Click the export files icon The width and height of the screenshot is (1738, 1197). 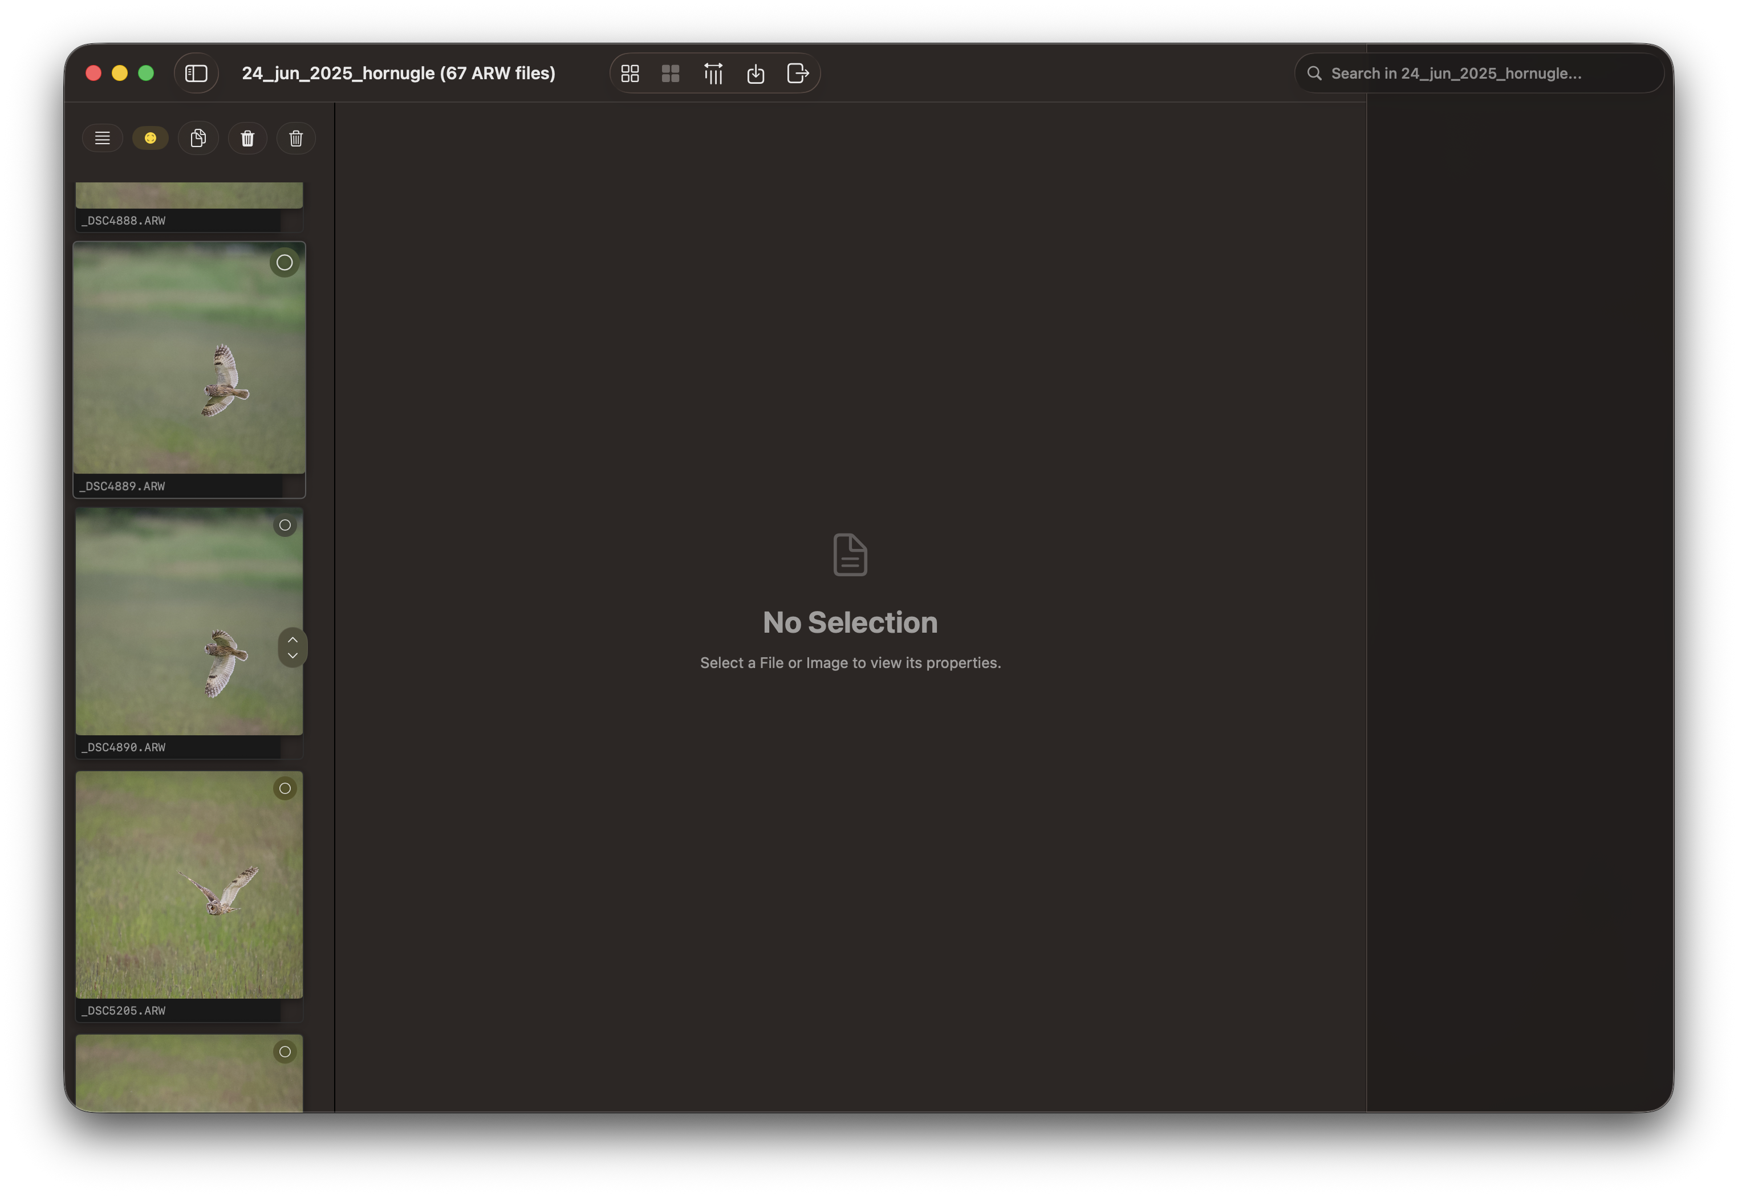pyautogui.click(x=797, y=73)
